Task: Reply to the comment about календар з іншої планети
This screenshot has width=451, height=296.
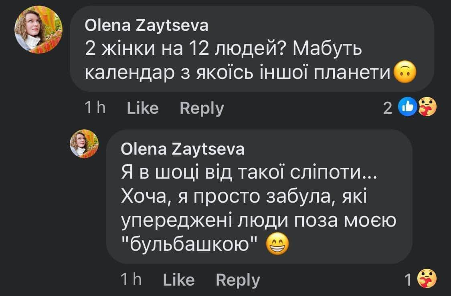Action: [202, 108]
